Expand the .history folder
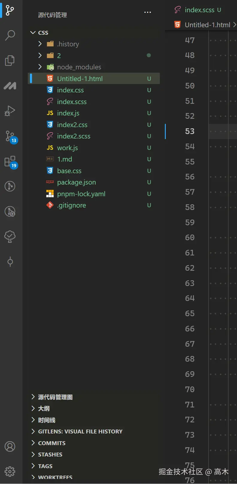The width and height of the screenshot is (237, 484). coord(40,44)
